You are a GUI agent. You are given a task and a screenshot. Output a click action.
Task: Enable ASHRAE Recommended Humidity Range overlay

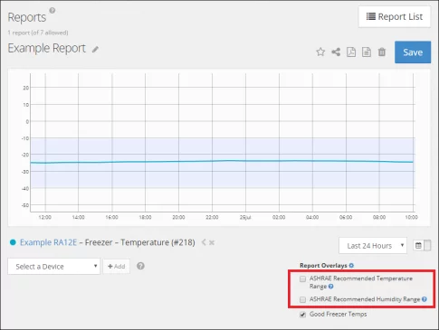pyautogui.click(x=302, y=299)
